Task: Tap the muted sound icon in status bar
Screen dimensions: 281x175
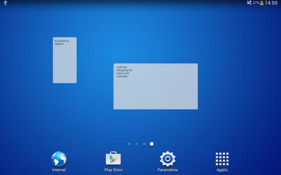Action: (x=249, y=3)
